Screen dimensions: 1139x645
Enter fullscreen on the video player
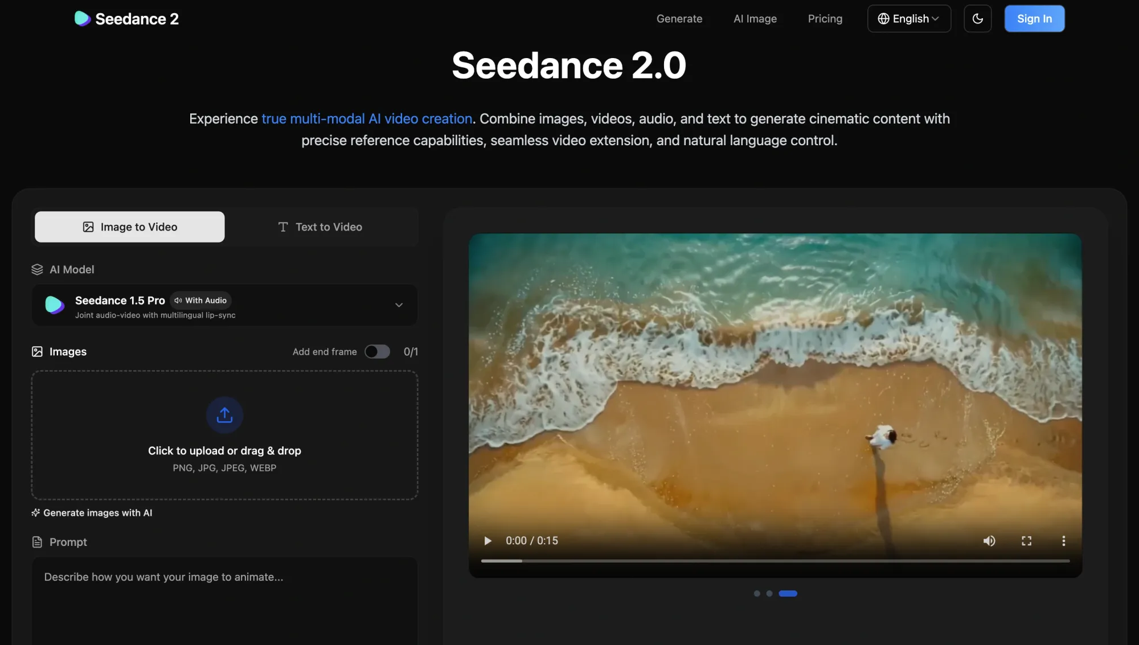[x=1026, y=541]
